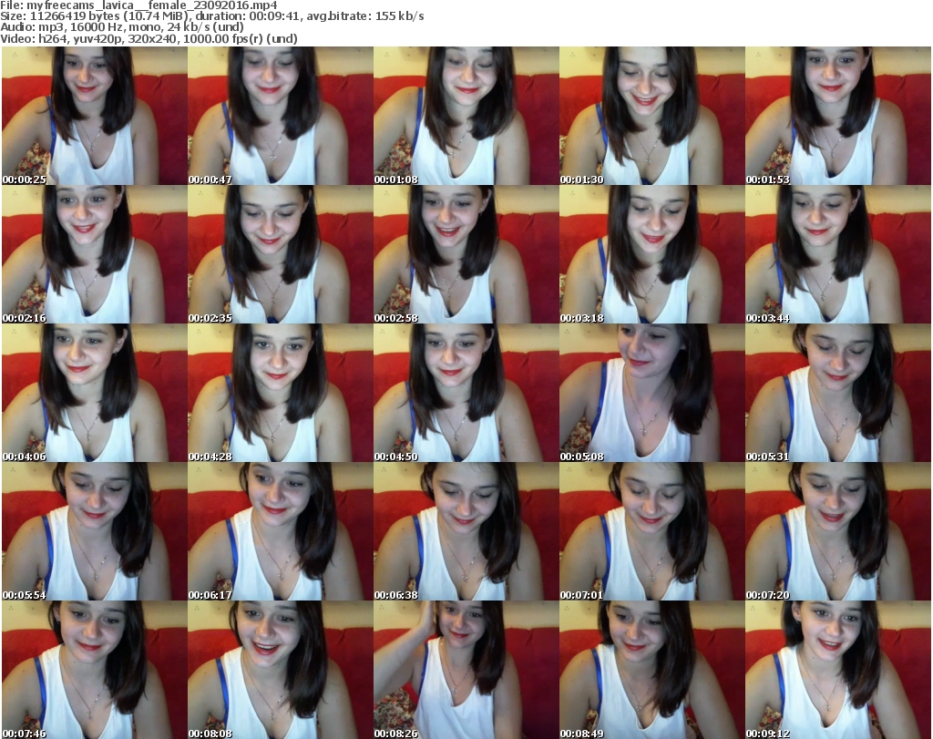Click the thumbnail timestamped 00:00:25
Image resolution: width=933 pixels, height=739 pixels.
coord(94,116)
